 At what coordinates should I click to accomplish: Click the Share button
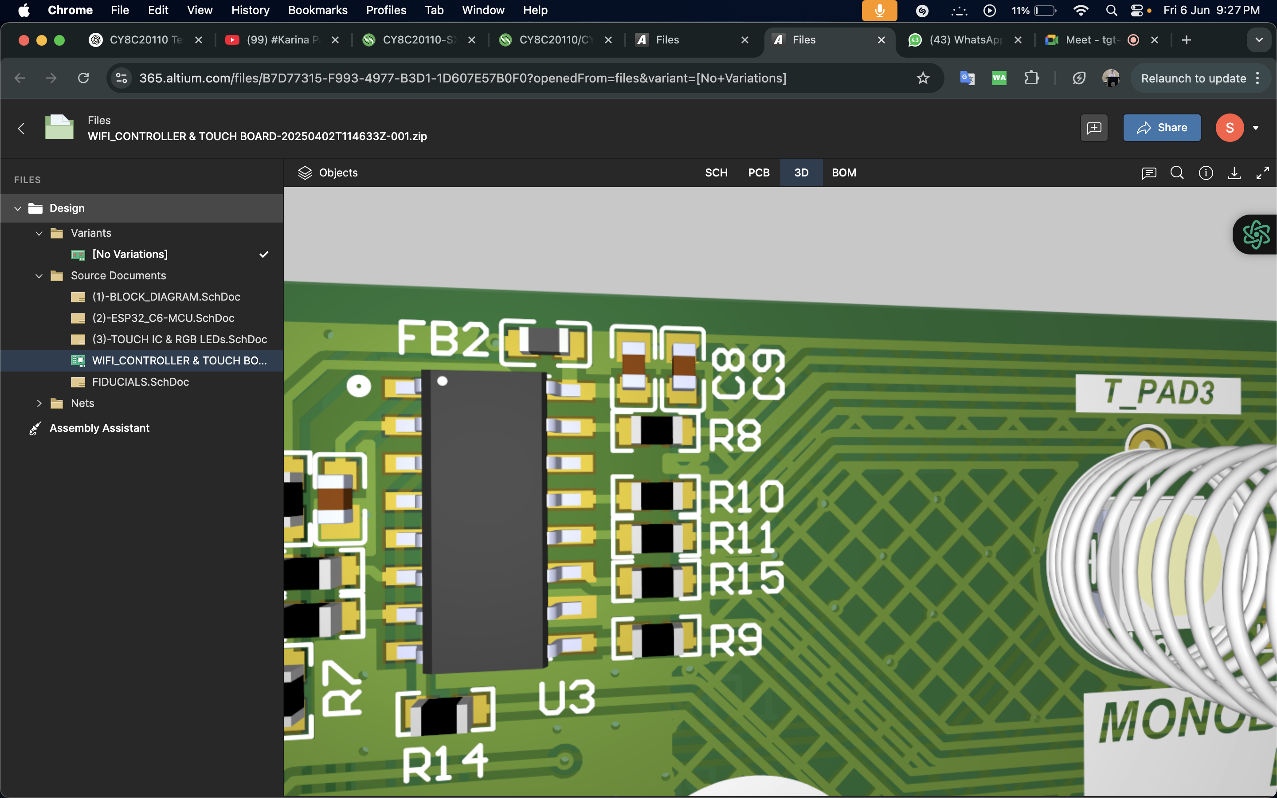(1161, 128)
